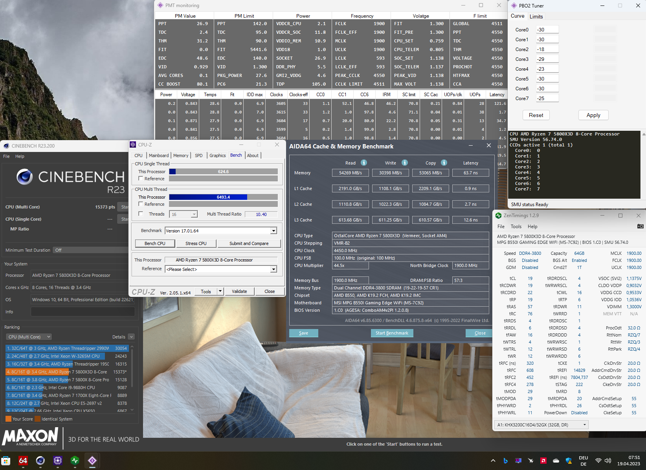The image size is (646, 470).
Task: Click Validate in CPU-Z
Action: click(240, 291)
